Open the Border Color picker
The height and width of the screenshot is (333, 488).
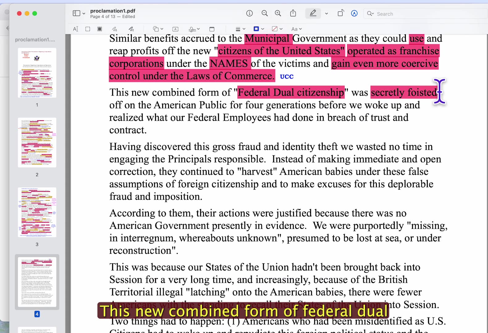[x=259, y=29]
